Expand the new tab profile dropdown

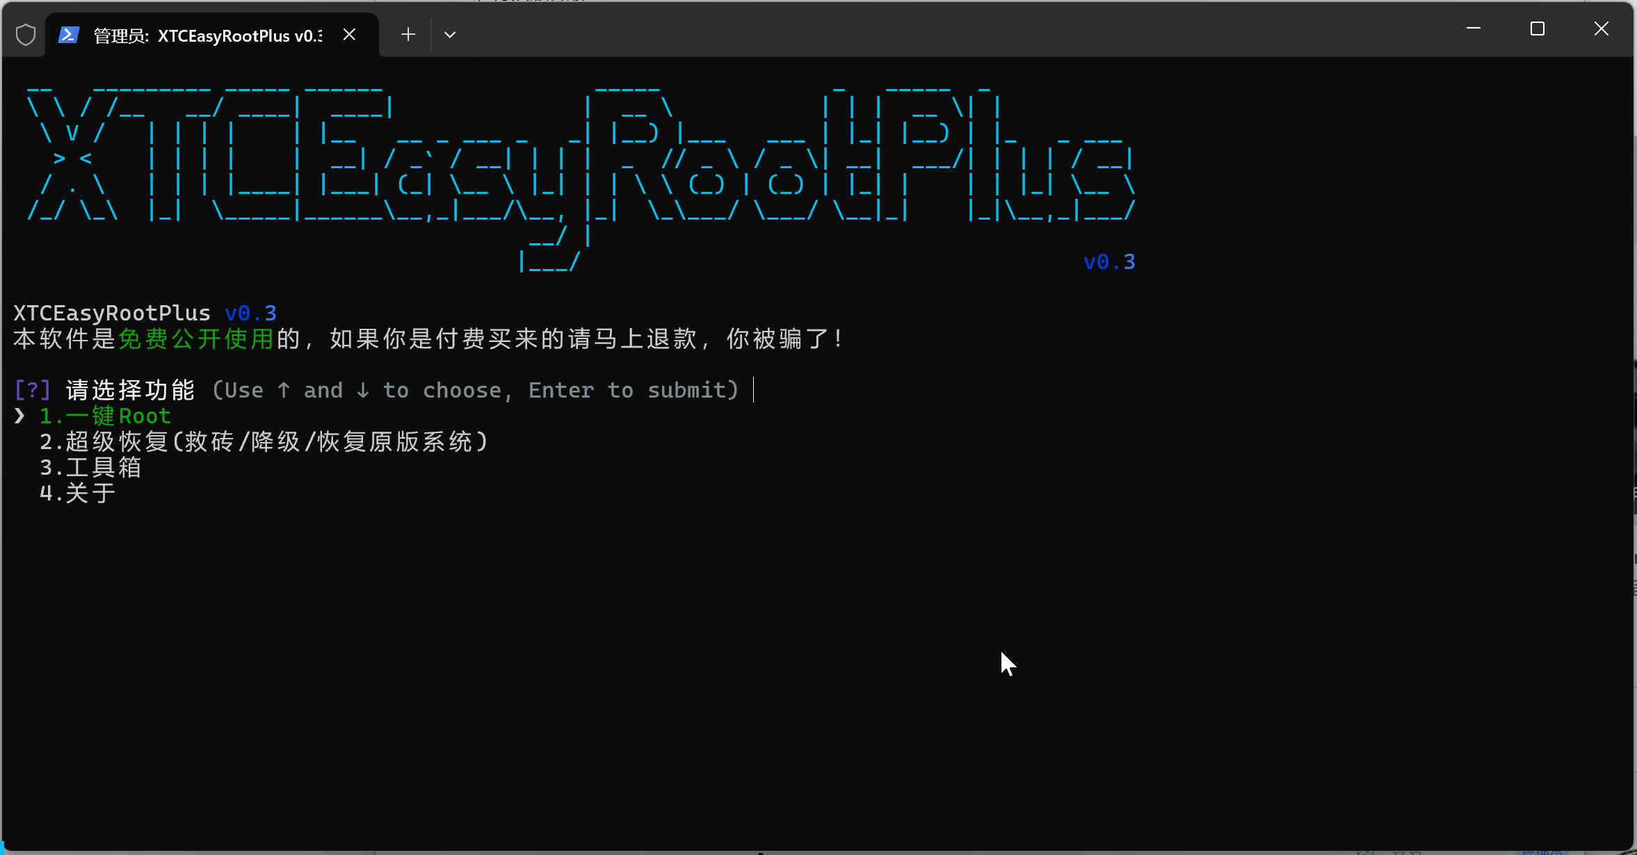pos(450,34)
